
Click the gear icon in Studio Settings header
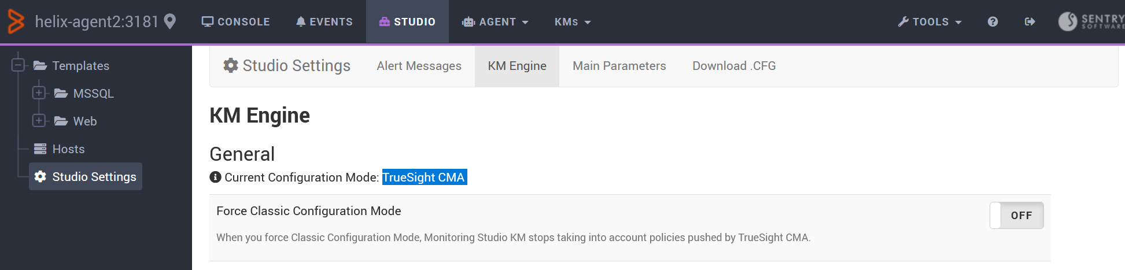pyautogui.click(x=231, y=65)
